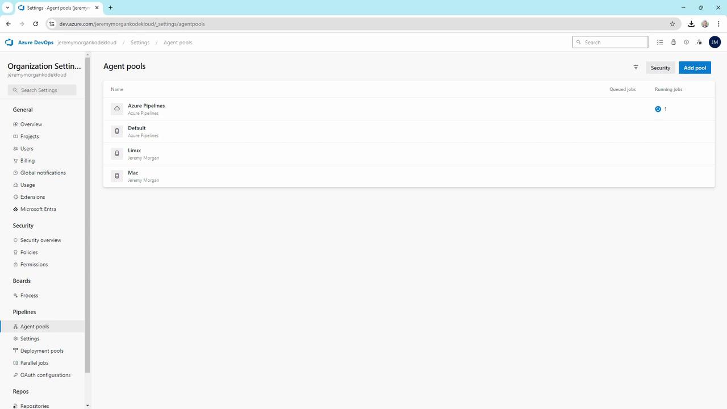Open the OAuth configurations icon
Screen dimensions: 727x409
coord(15,375)
